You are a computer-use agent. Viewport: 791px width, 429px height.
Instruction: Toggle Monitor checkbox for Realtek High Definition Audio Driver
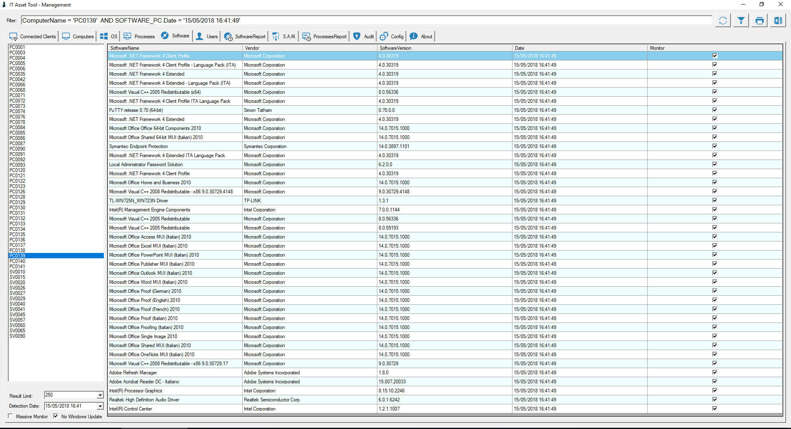point(715,399)
